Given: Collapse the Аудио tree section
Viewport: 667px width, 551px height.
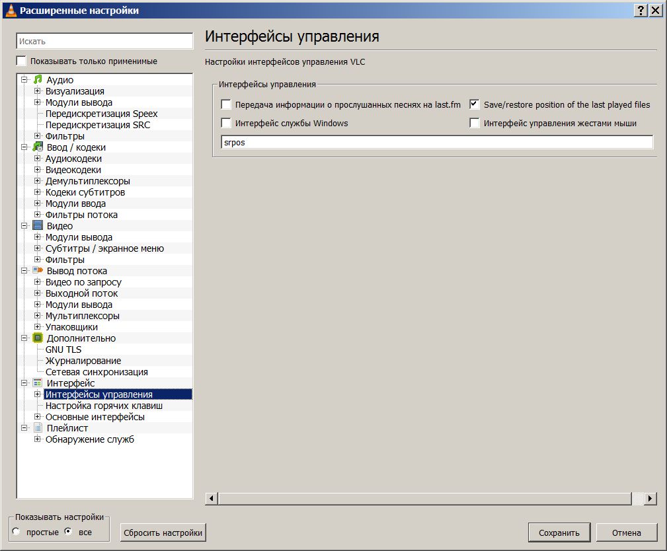Looking at the screenshot, I should [24, 79].
